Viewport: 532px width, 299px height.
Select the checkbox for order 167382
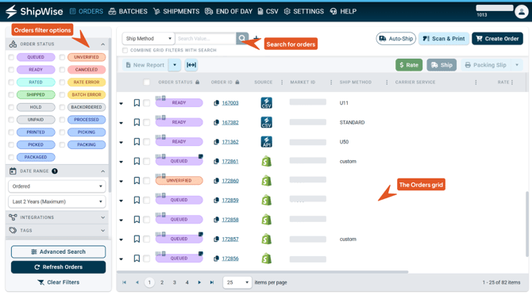pyautogui.click(x=147, y=122)
